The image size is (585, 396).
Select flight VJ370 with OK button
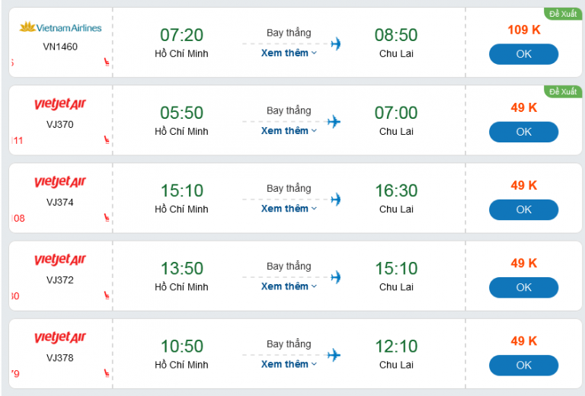(523, 132)
